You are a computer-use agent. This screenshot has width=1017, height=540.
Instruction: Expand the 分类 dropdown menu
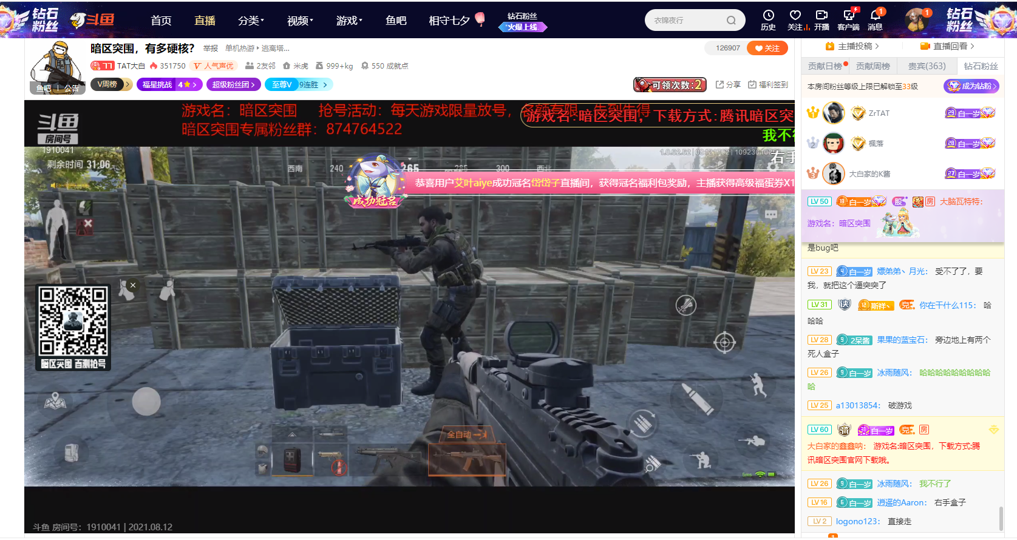[x=251, y=21]
